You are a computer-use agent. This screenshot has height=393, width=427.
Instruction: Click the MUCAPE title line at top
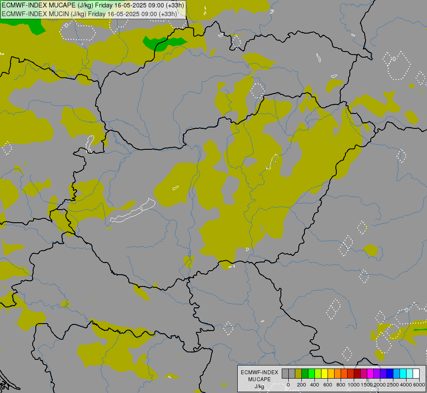(93, 5)
